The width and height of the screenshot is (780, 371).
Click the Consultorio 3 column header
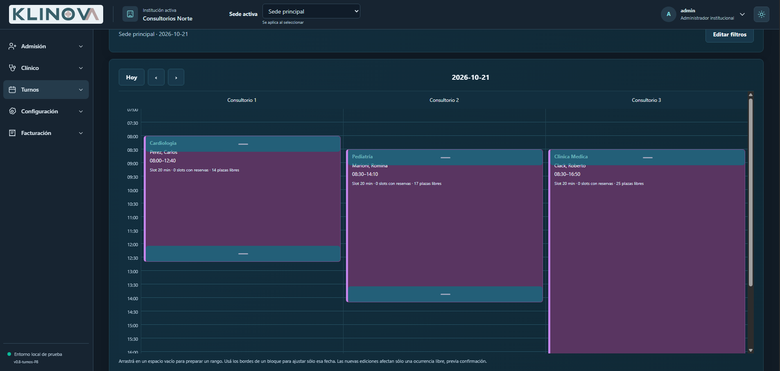[x=647, y=100]
